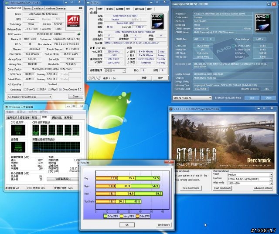The height and width of the screenshot is (234, 279).
Task: Click the Start benchmark button
Action: pos(222,188)
